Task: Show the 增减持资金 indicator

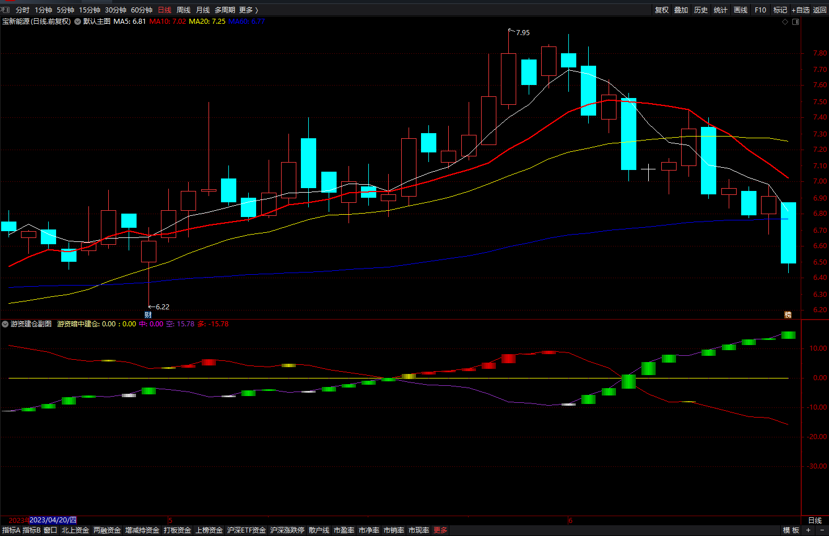Action: [142, 530]
